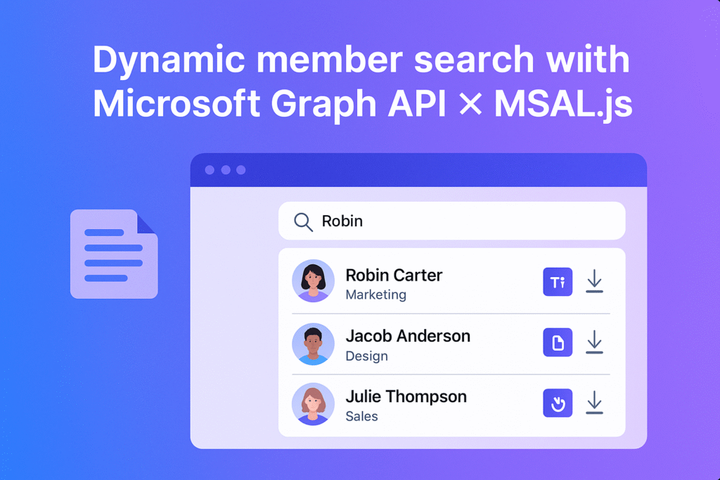Select the name Julie Thompson
The height and width of the screenshot is (480, 720).
pyautogui.click(x=406, y=396)
